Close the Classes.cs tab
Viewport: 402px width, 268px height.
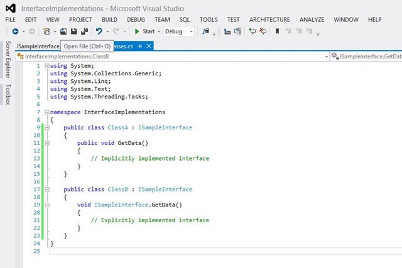click(x=149, y=46)
